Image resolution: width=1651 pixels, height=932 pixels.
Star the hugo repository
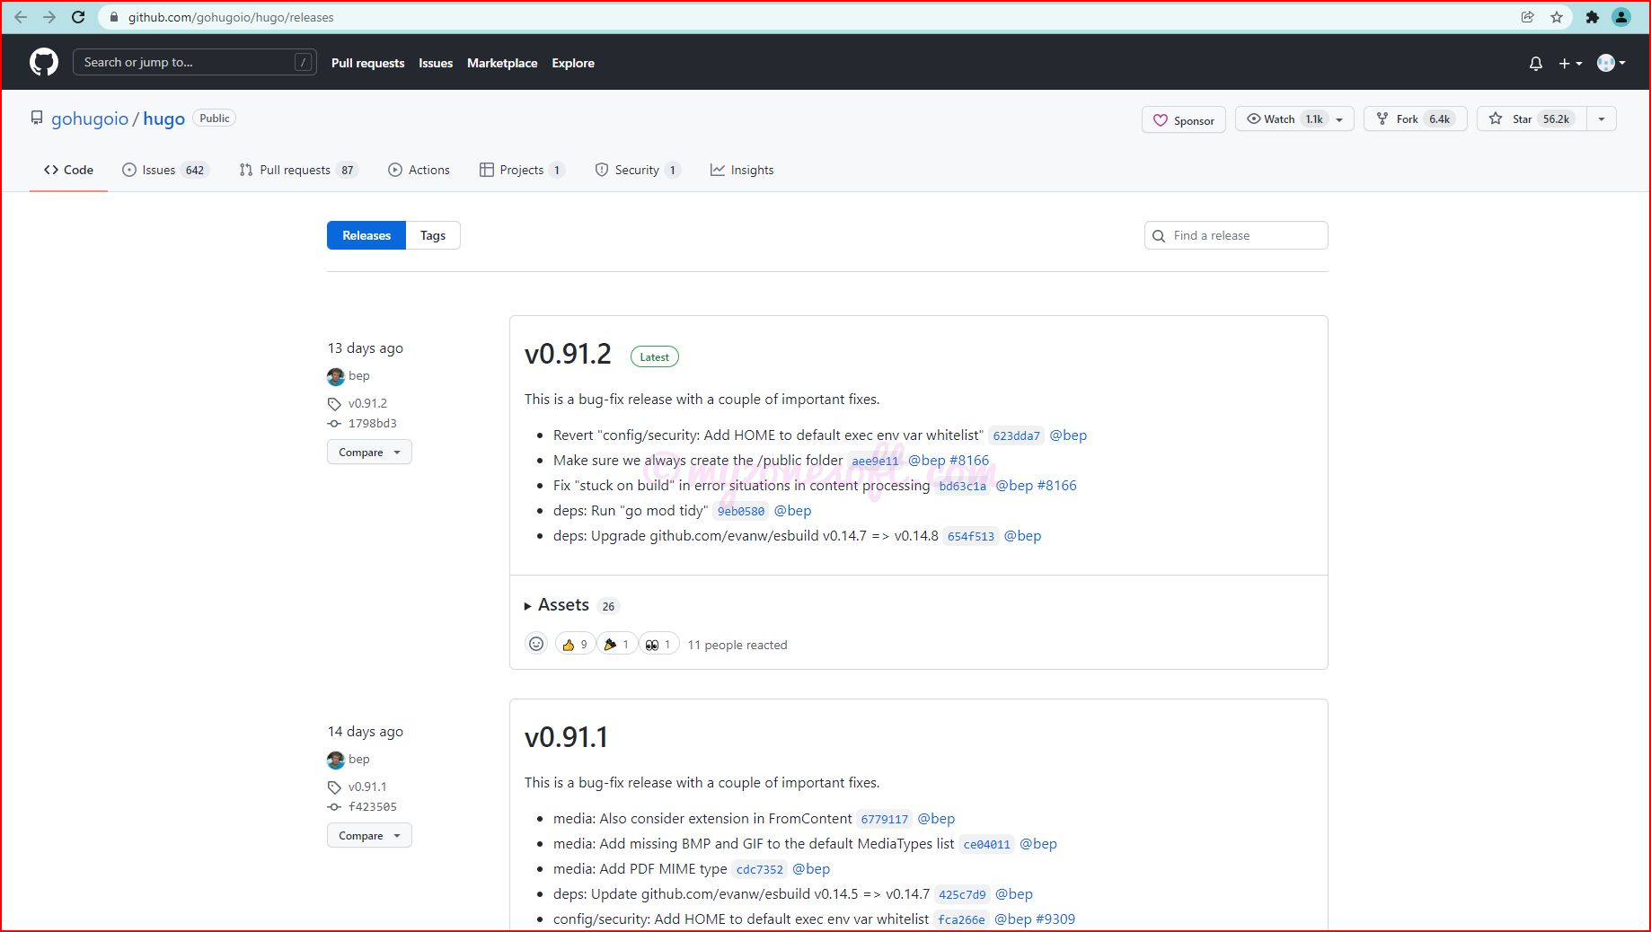coord(1532,119)
